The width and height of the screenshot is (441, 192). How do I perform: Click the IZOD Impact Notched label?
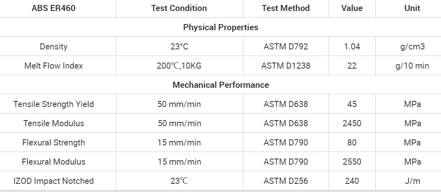[x=53, y=181]
